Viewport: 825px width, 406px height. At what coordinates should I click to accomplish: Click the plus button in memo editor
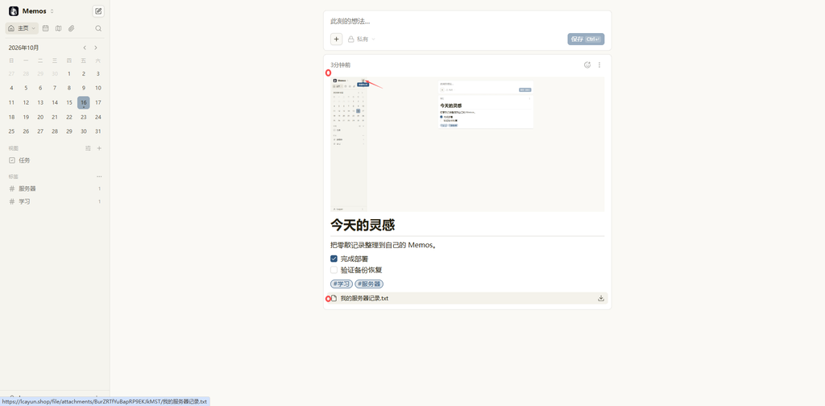tap(337, 39)
